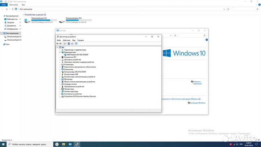Click the Активация Windows link
The height and width of the screenshot is (147, 261).
[198, 103]
